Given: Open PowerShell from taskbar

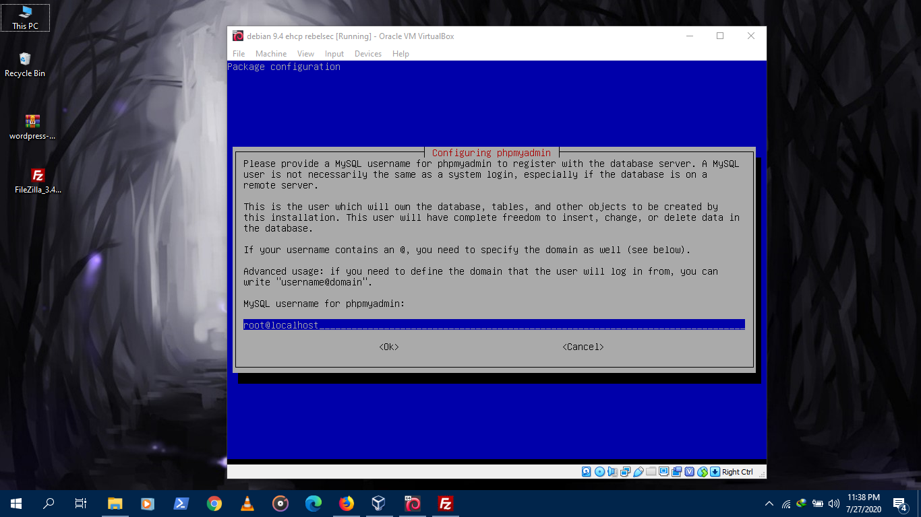Looking at the screenshot, I should (x=181, y=504).
